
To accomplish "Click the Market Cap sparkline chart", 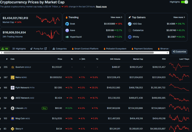I will click(x=48, y=20).
